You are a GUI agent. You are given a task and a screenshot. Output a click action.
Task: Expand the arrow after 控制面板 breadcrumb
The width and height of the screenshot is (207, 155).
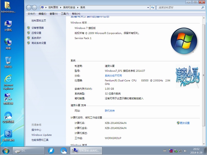point(61,8)
